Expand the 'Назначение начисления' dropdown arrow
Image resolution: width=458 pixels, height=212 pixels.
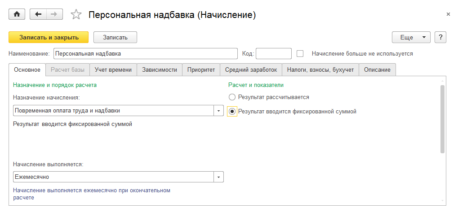click(x=218, y=111)
